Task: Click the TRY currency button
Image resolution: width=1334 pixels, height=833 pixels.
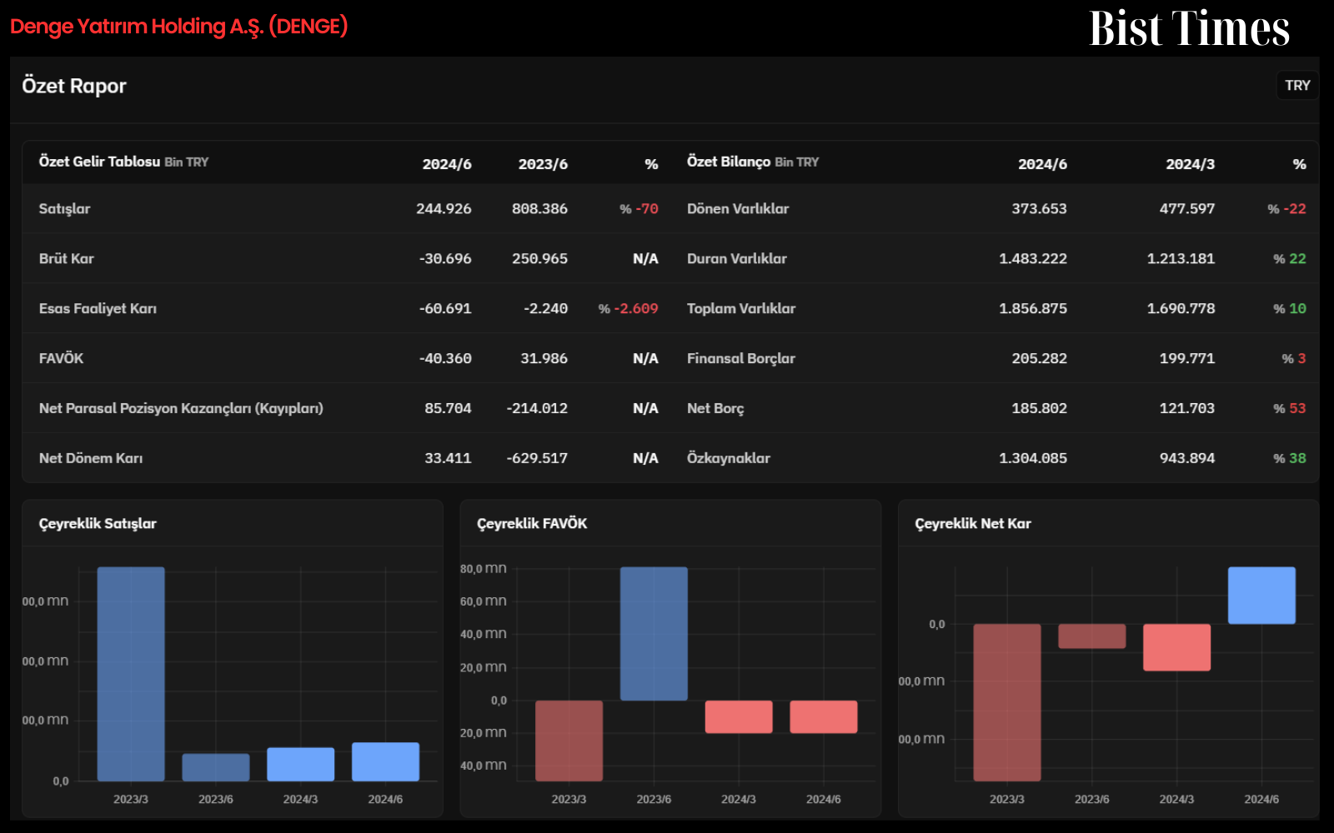Action: 1297,85
